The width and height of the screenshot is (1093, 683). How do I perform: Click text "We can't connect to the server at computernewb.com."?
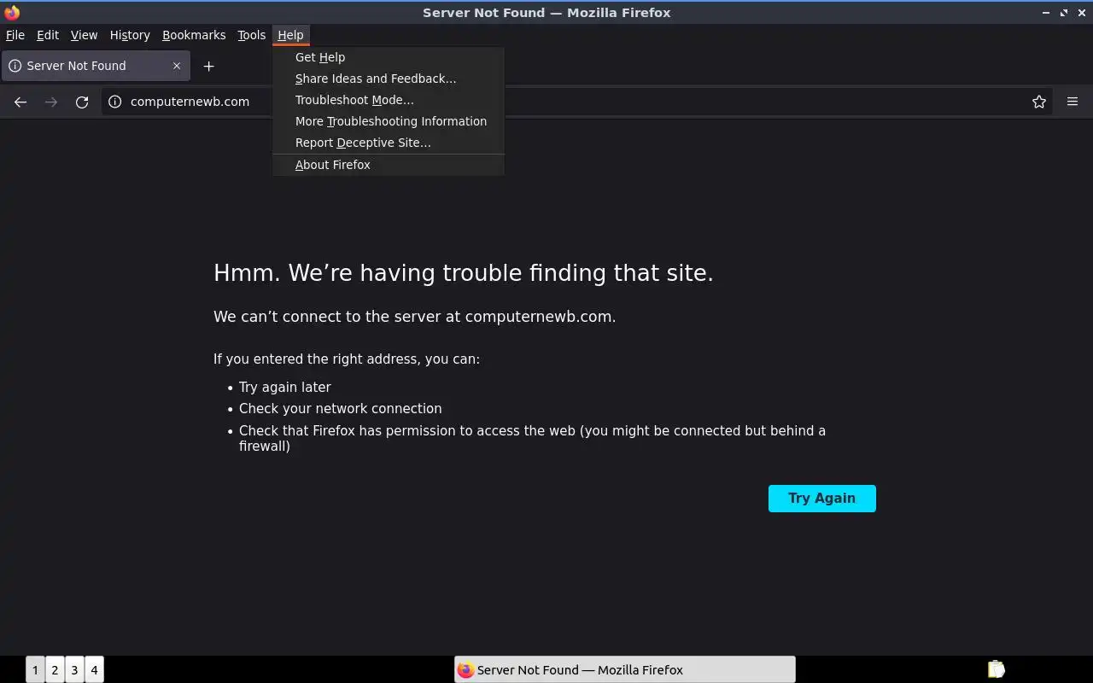click(415, 317)
